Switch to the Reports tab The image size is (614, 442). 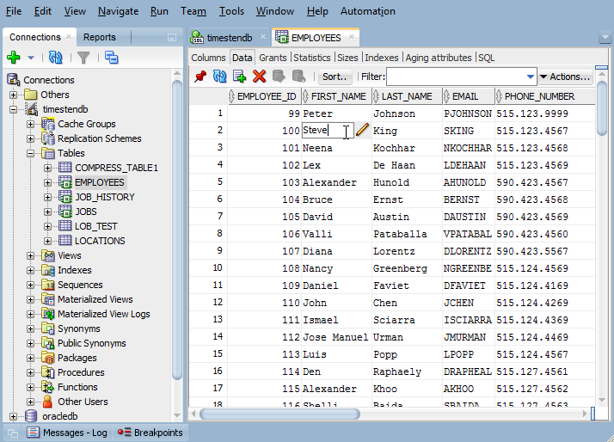(x=100, y=37)
